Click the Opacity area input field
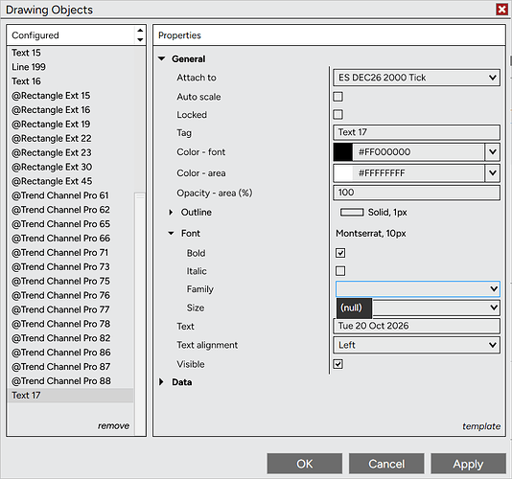512x479 pixels. click(x=417, y=193)
